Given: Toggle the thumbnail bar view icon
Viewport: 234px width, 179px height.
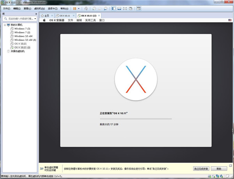Looking at the screenshot, I should coord(119,9).
